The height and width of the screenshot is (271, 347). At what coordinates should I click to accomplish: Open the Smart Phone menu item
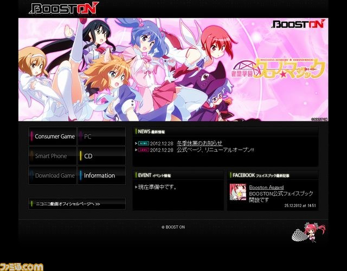53,156
